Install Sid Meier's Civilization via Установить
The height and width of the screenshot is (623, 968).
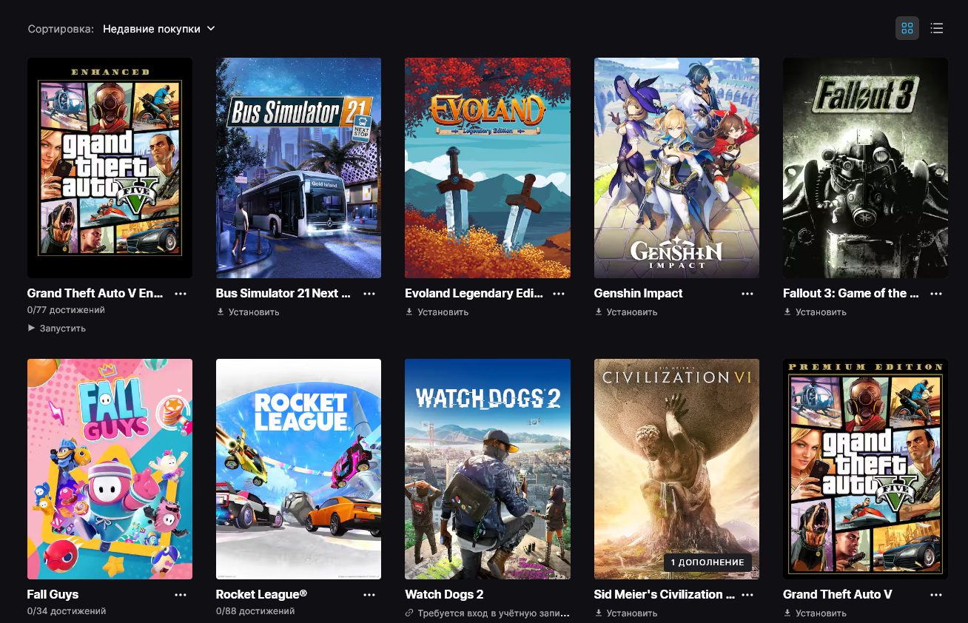click(626, 613)
